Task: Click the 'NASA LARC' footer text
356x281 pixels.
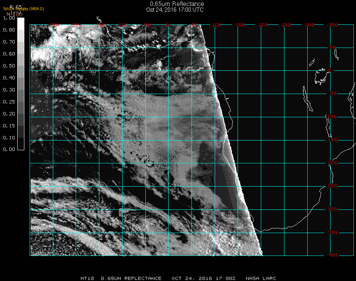Action: point(261,278)
